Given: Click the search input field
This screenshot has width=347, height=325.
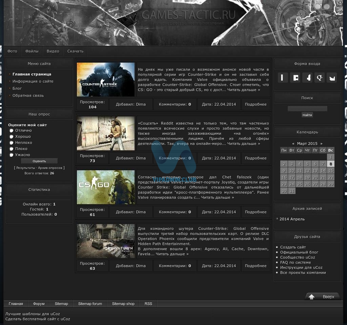Looking at the screenshot, I should (307, 109).
